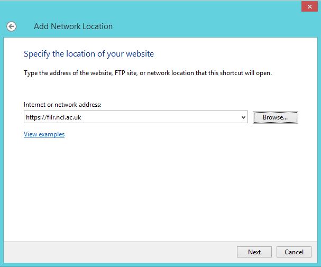Click 'Specify the location of your website' heading

pyautogui.click(x=89, y=54)
